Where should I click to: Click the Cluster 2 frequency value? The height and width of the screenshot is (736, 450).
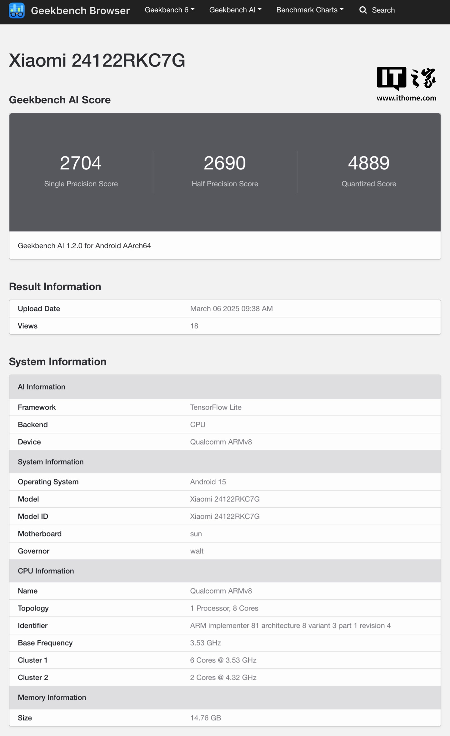[223, 677]
